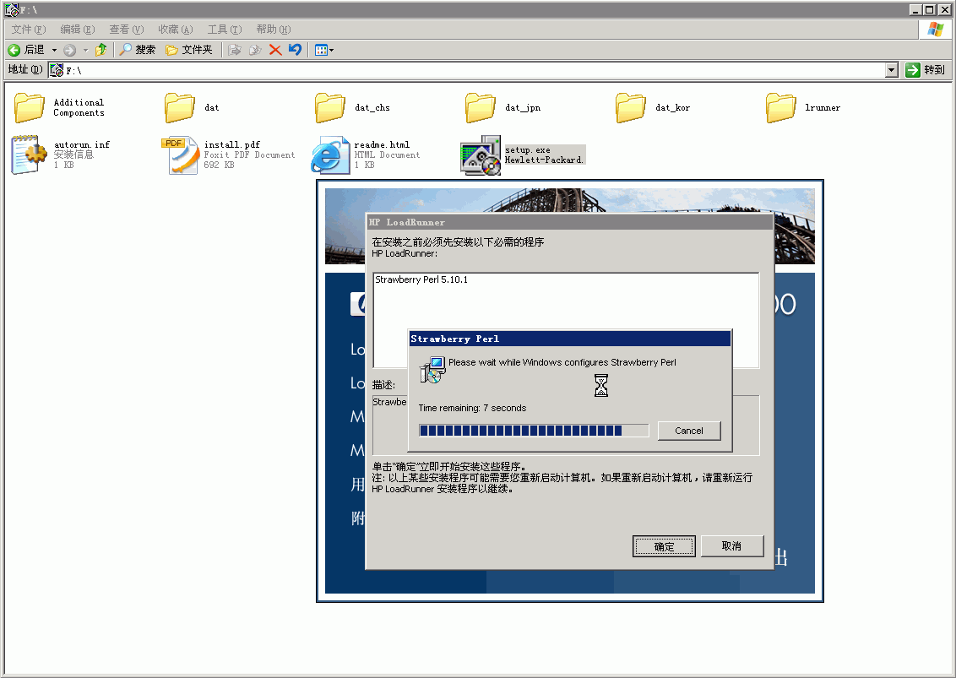Click the readme.html file name text

coord(382,144)
